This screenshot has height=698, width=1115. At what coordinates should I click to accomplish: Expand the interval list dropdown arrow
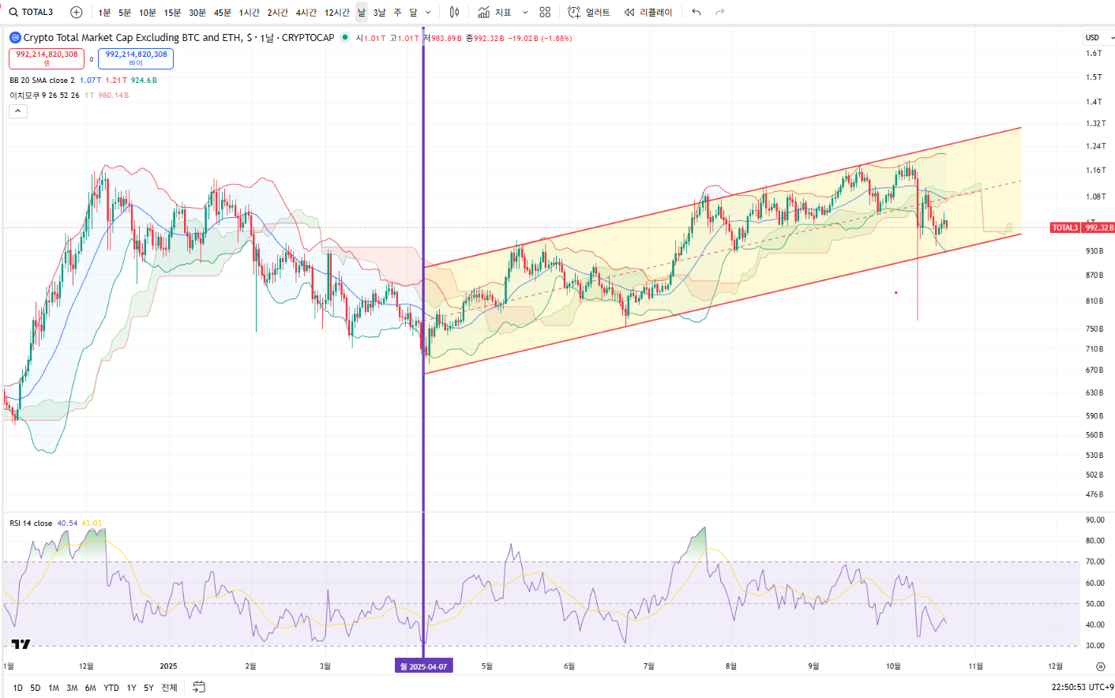click(x=429, y=13)
